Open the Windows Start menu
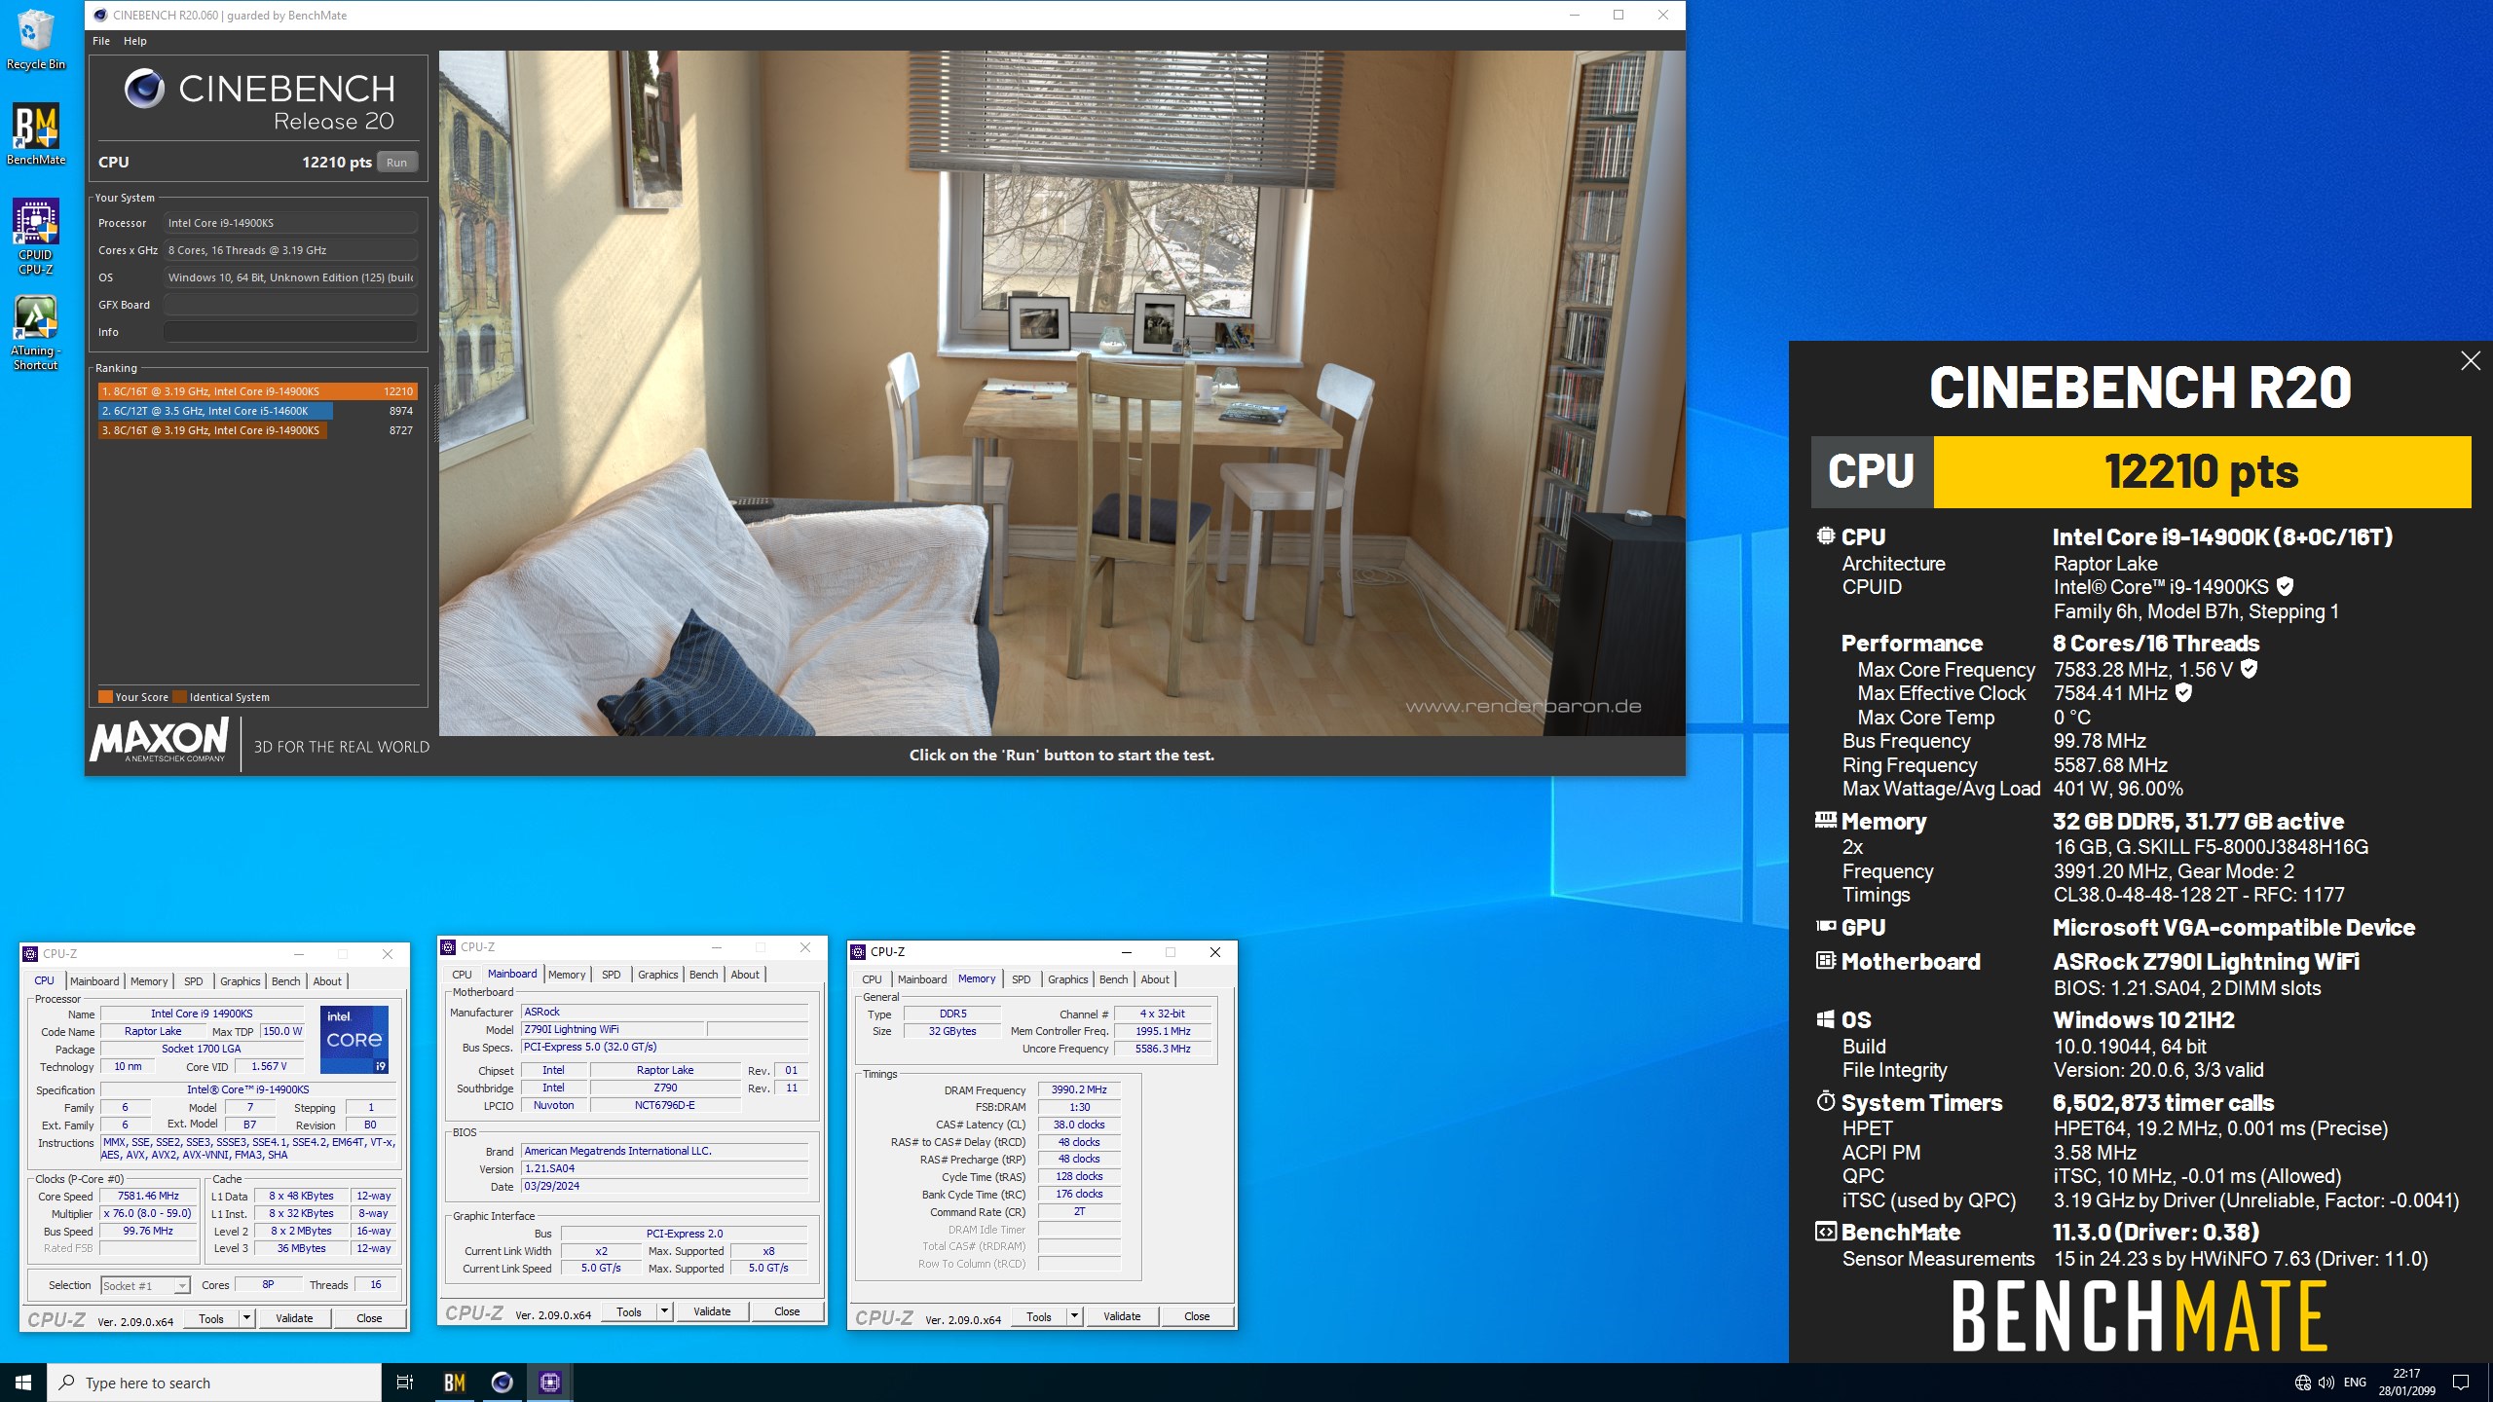Screen dimensions: 2493x1402 click(23, 1383)
